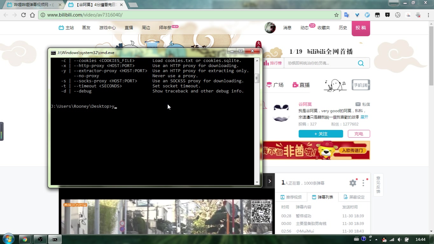Open the 广场 link
The image size is (434, 244).
[x=275, y=85]
